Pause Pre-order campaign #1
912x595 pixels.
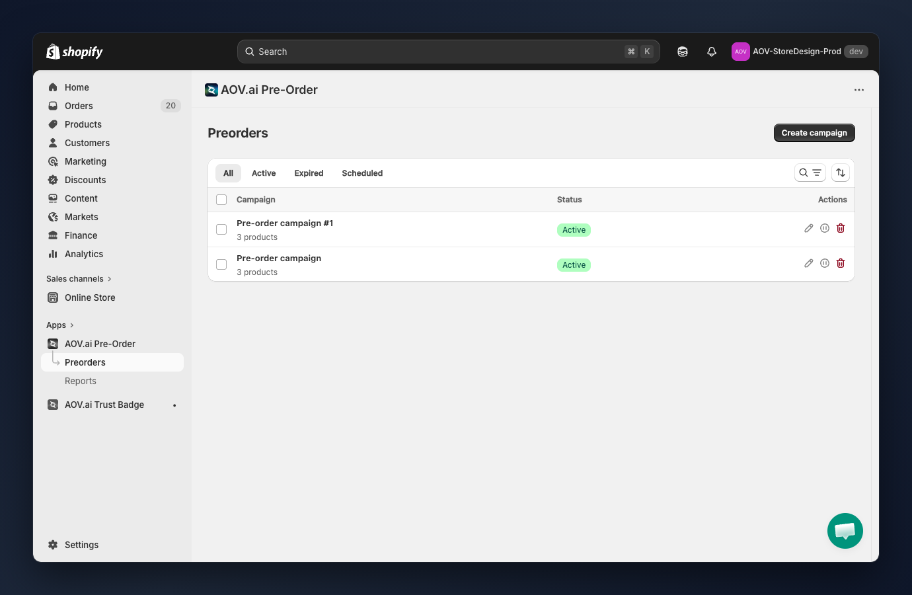(x=825, y=228)
